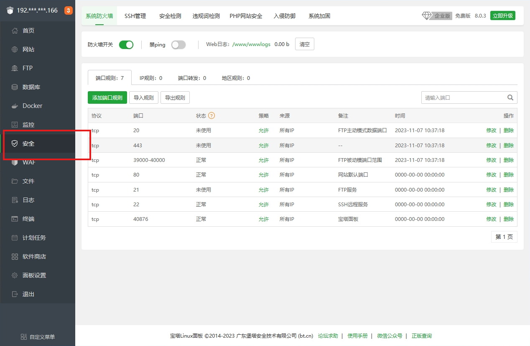Select the 地区规则: 0 tab
Screen dimensions: 530x346
pos(236,78)
